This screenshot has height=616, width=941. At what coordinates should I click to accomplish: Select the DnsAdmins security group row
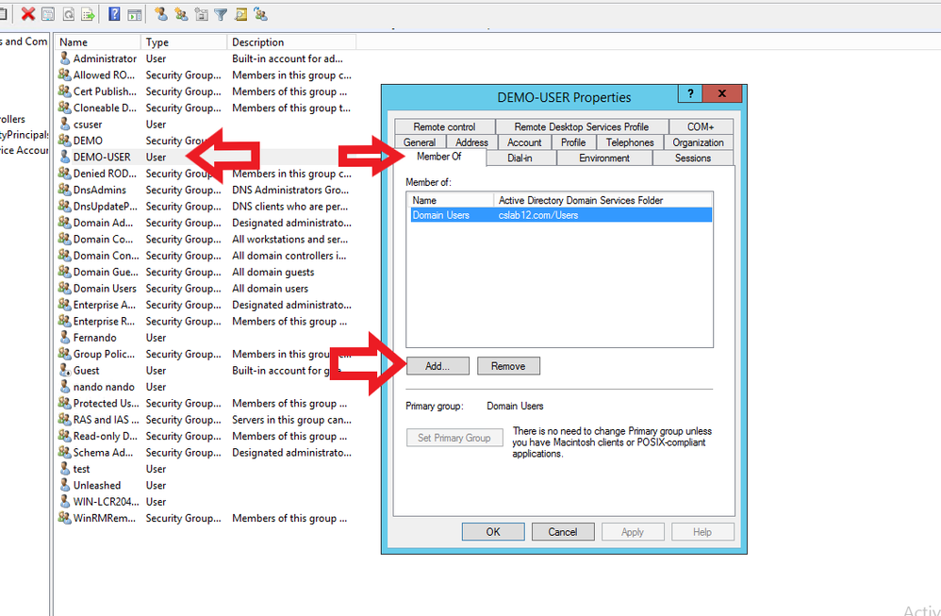(x=99, y=190)
